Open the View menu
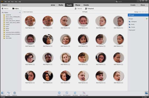149x98 pixels. tap(16, 2)
